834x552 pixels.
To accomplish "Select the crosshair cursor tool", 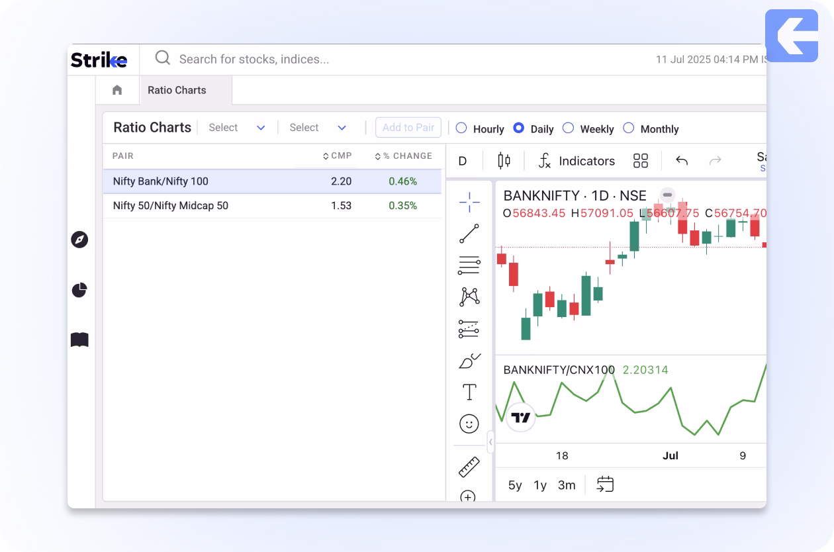I will click(469, 203).
